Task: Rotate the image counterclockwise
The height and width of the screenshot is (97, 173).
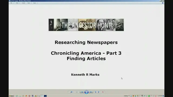Action: pos(95,92)
